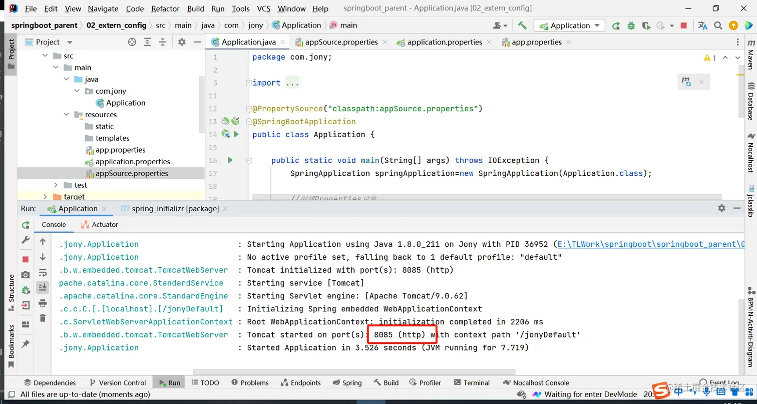Dump threads with the camera icon

coord(26,275)
